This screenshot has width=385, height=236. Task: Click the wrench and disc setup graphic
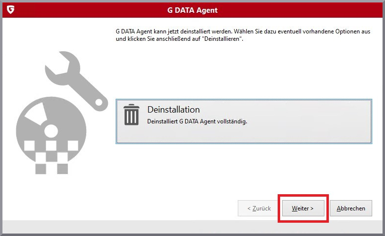click(62, 113)
